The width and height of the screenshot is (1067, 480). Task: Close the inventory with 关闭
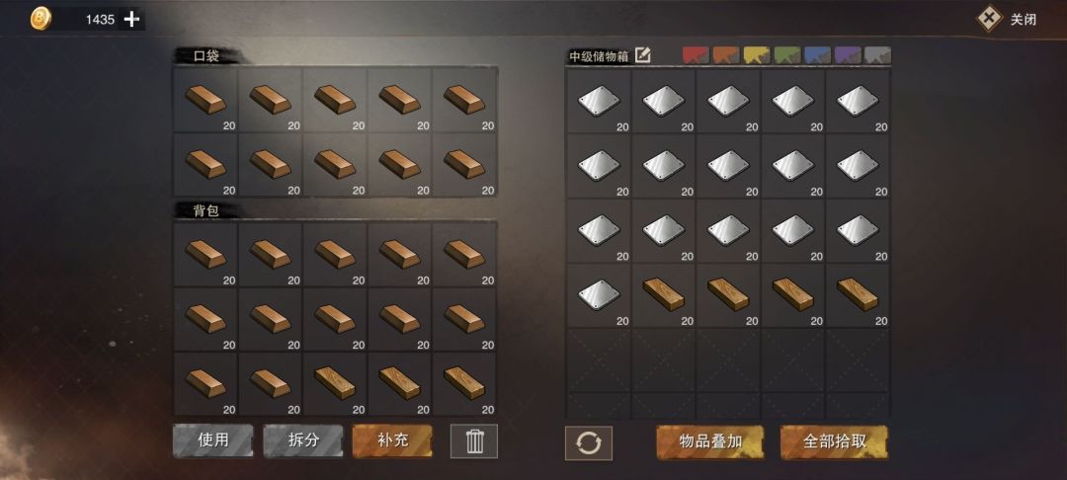(1008, 19)
